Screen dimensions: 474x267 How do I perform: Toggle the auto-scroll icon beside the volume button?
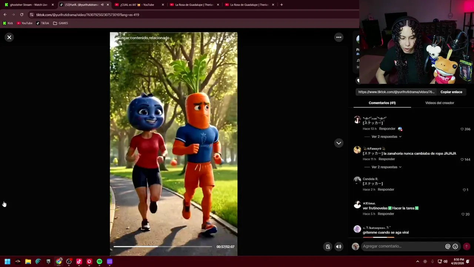pyautogui.click(x=328, y=247)
